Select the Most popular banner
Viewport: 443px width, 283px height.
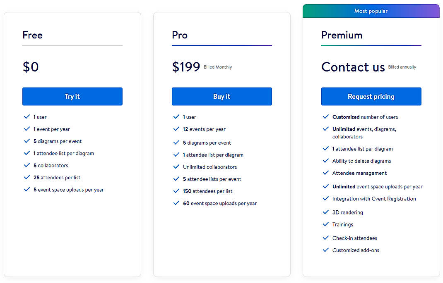[x=371, y=11]
